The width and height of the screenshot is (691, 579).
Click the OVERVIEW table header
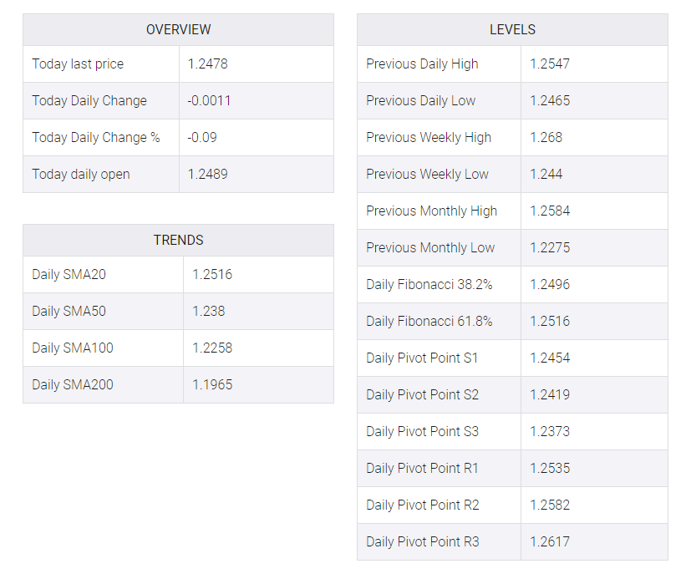(x=179, y=29)
